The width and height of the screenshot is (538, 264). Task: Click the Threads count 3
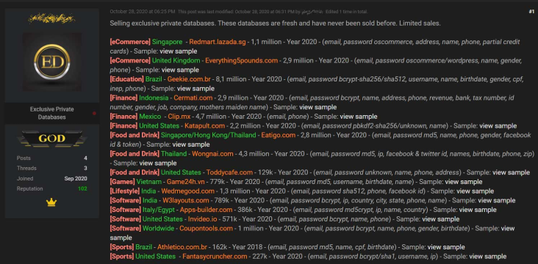click(85, 168)
